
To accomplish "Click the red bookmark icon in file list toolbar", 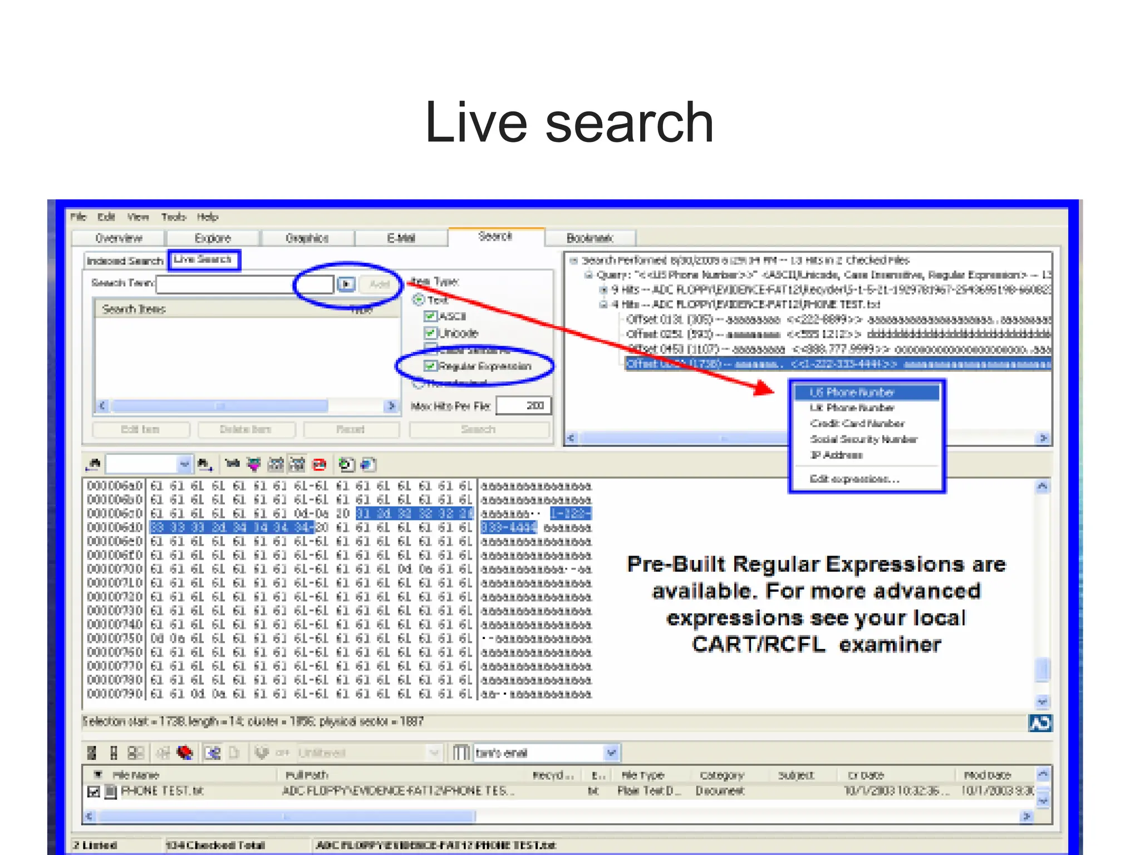I will pos(184,753).
